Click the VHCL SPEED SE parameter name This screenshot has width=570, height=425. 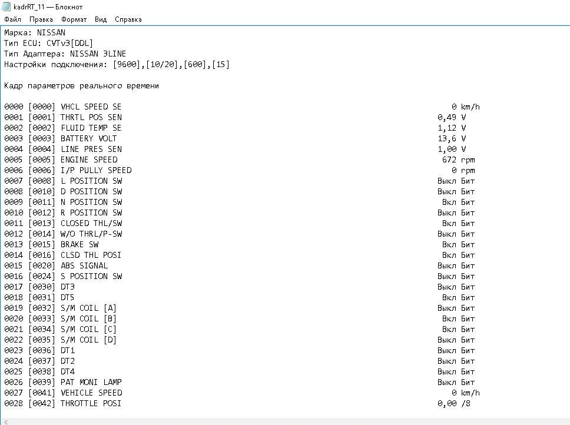point(91,107)
